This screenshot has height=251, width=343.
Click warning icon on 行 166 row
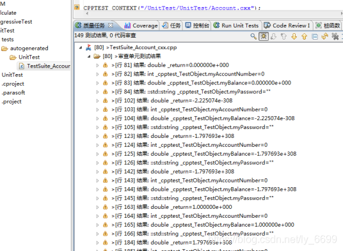[x=105, y=234]
